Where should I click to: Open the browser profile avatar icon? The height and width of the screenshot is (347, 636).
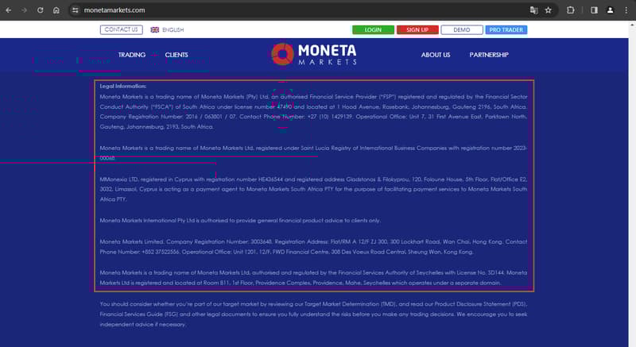pos(610,10)
